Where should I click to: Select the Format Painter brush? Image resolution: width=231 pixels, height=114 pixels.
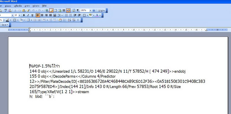click(x=28, y=10)
